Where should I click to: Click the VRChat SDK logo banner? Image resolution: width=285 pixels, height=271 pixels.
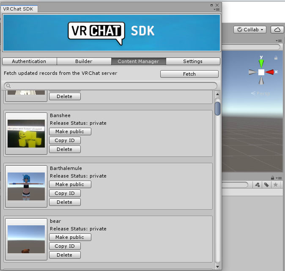(x=112, y=33)
